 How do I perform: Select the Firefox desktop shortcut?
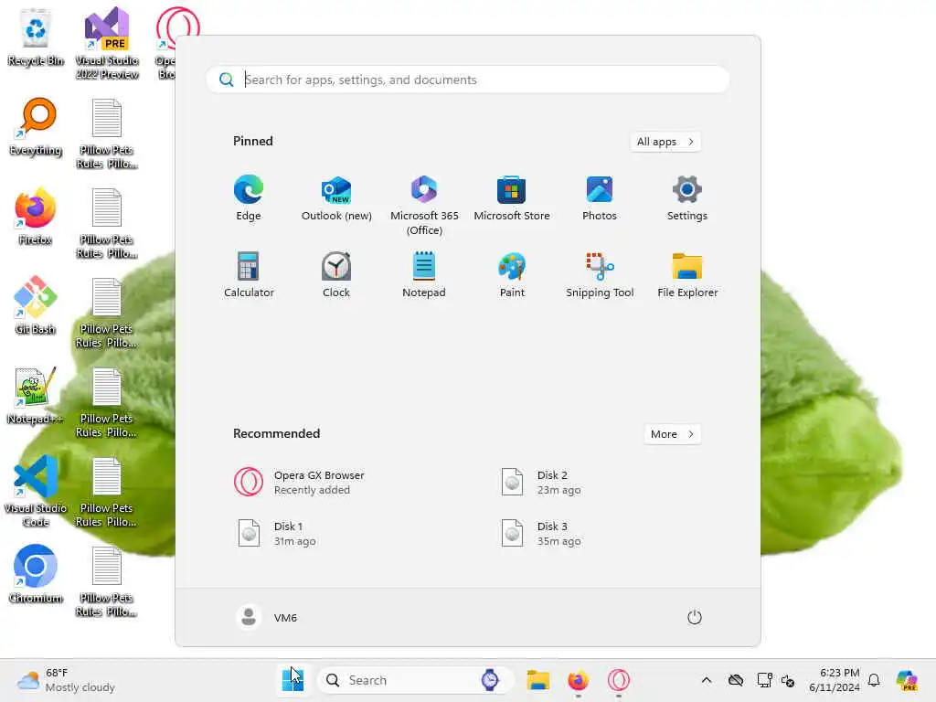36,217
